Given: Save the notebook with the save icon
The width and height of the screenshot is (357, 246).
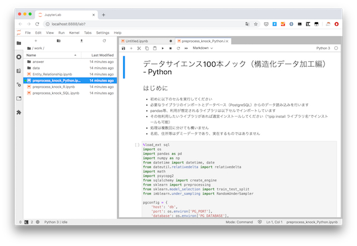Looking at the screenshot, I should 124,48.
